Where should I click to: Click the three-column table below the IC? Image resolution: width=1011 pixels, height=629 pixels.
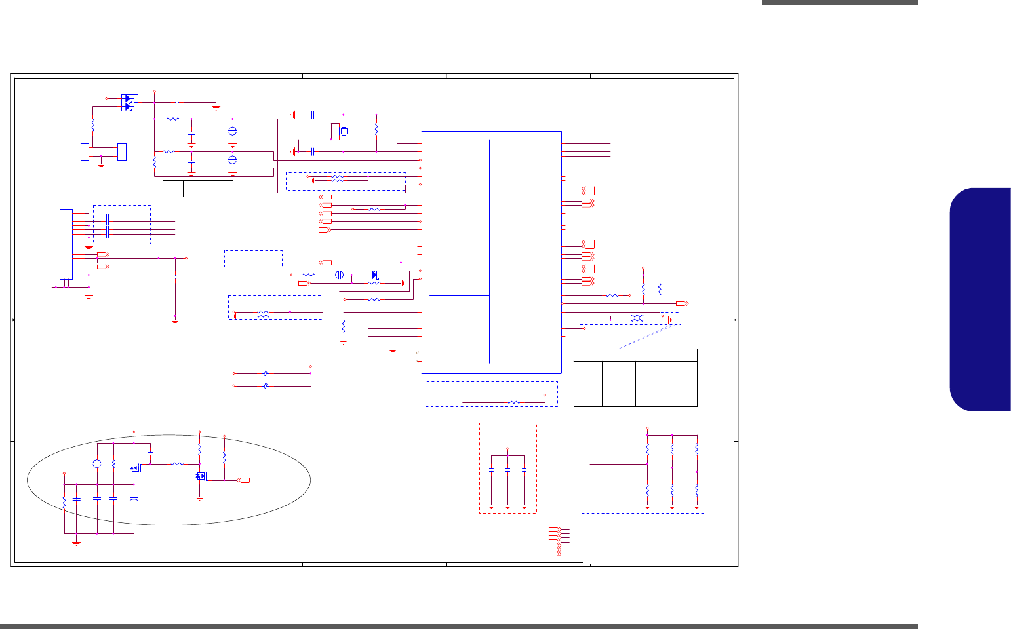pyautogui.click(x=635, y=377)
